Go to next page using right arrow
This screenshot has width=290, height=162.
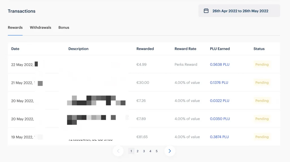tap(170, 151)
